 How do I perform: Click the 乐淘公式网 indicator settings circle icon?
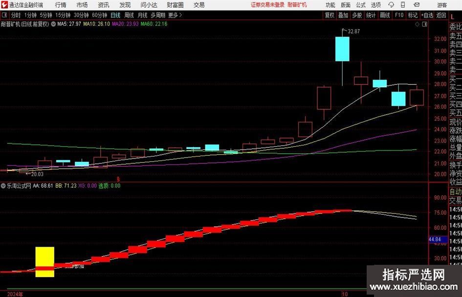[3, 186]
